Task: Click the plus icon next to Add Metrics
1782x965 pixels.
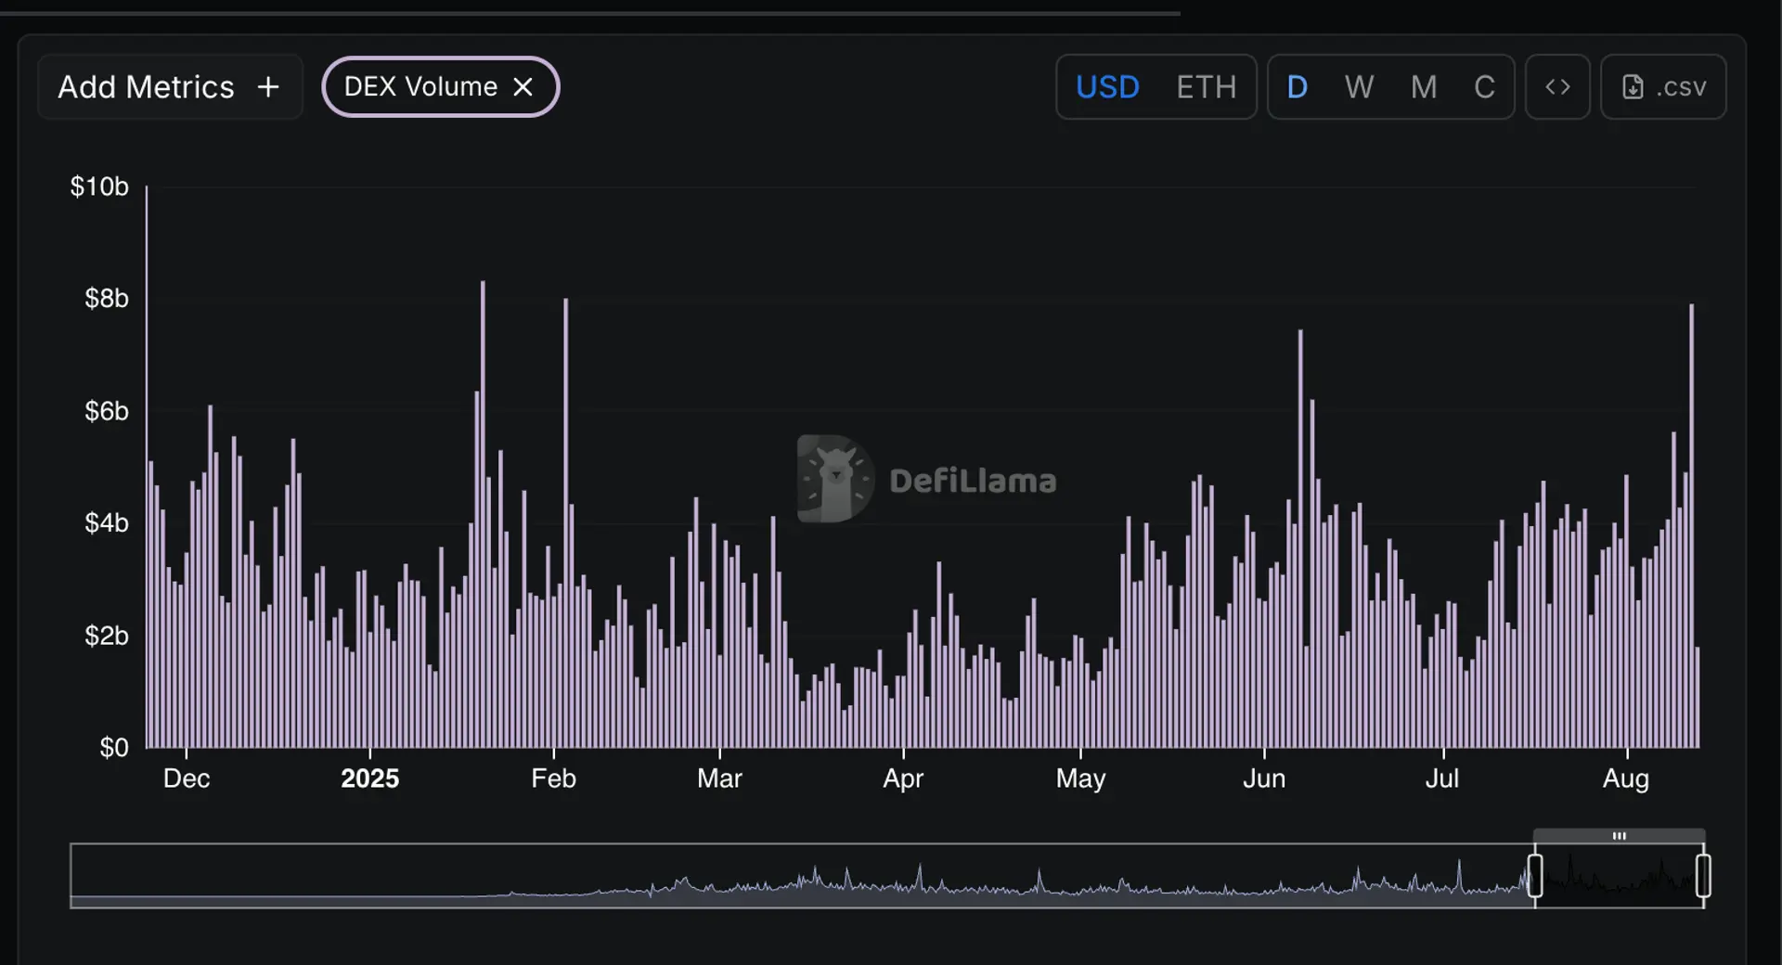Action: point(267,86)
